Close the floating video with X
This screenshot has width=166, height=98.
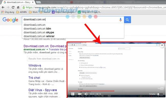[x=162, y=45]
